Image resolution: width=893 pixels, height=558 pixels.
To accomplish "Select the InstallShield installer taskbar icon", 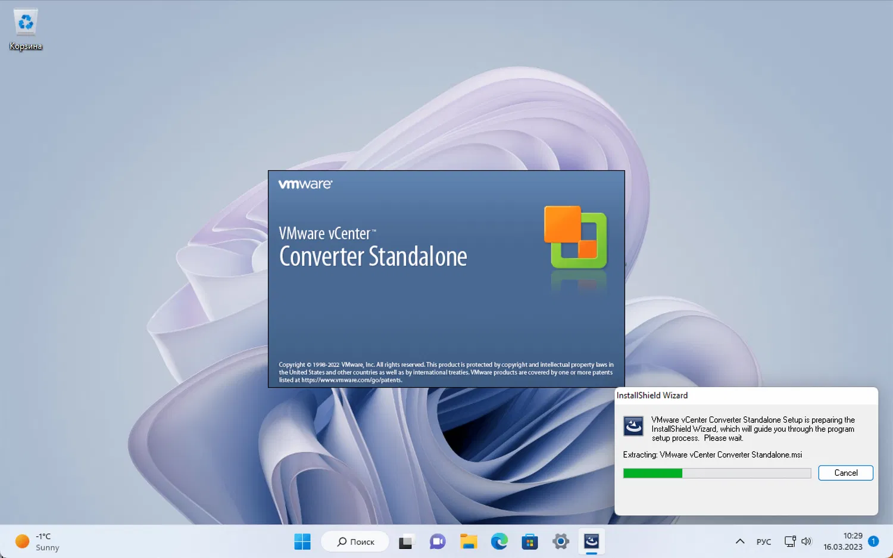I will pyautogui.click(x=591, y=541).
